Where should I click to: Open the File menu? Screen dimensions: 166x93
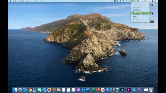pos(20,1)
